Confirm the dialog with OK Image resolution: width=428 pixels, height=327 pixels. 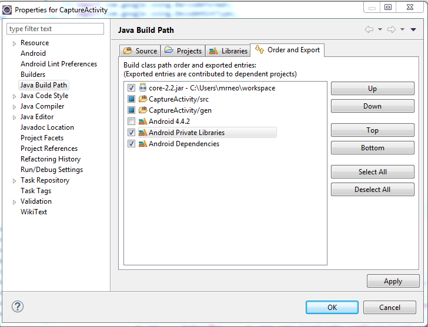click(332, 308)
